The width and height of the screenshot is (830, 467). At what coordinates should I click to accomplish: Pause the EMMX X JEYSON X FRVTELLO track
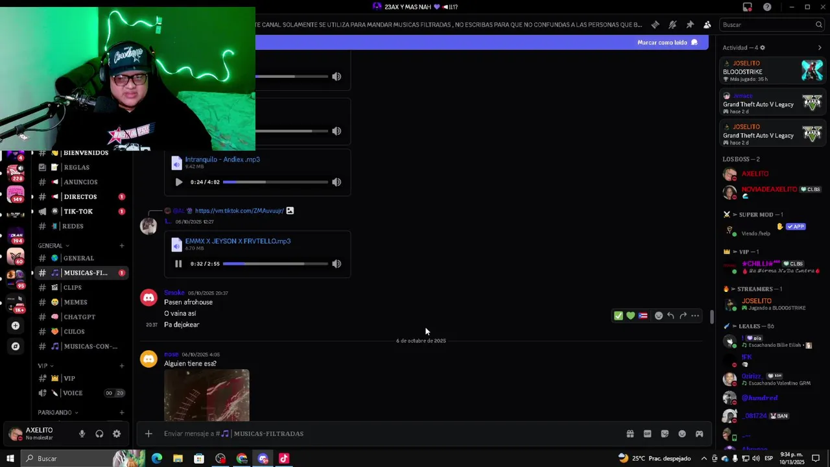(178, 264)
